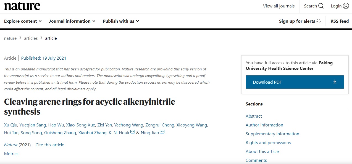Expand the Journal information menu
Screen dimensions: 352x164
[72, 21]
